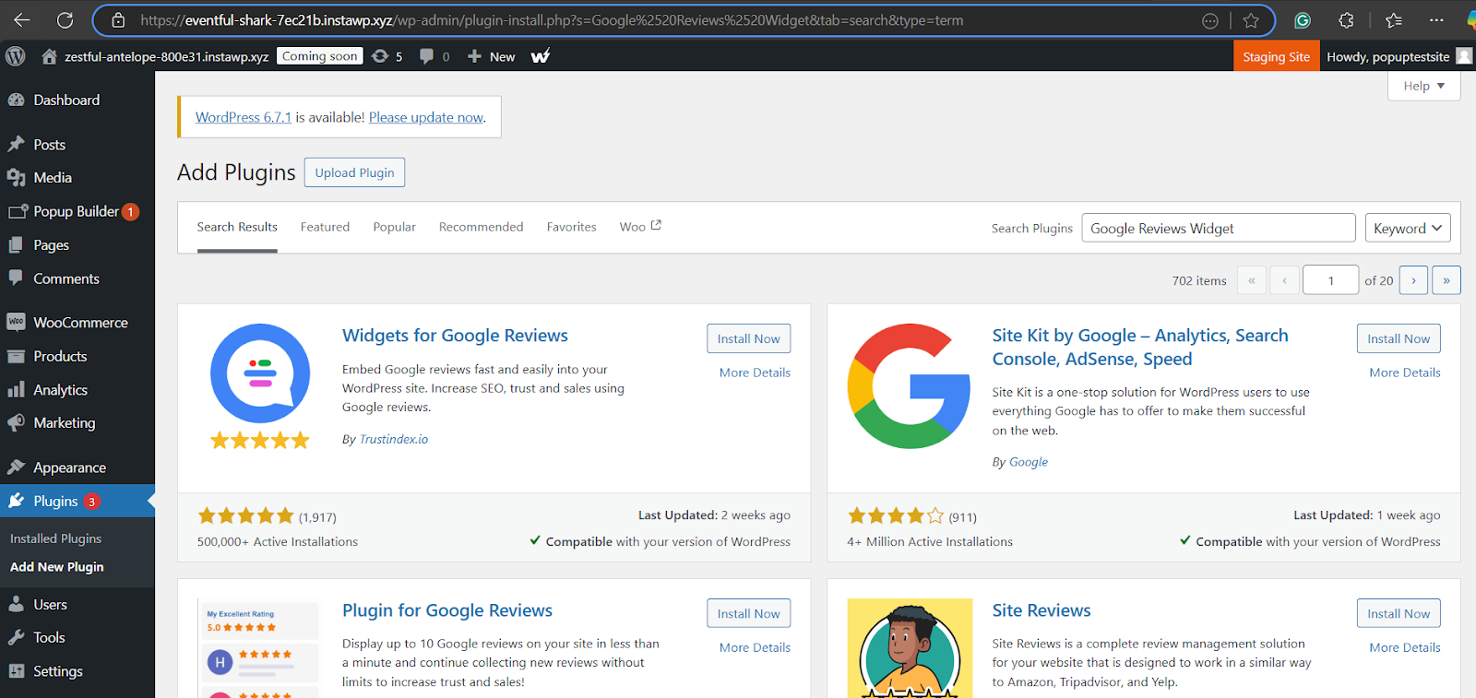Image resolution: width=1476 pixels, height=698 pixels.
Task: Open Products menu item
Action: coord(77,356)
